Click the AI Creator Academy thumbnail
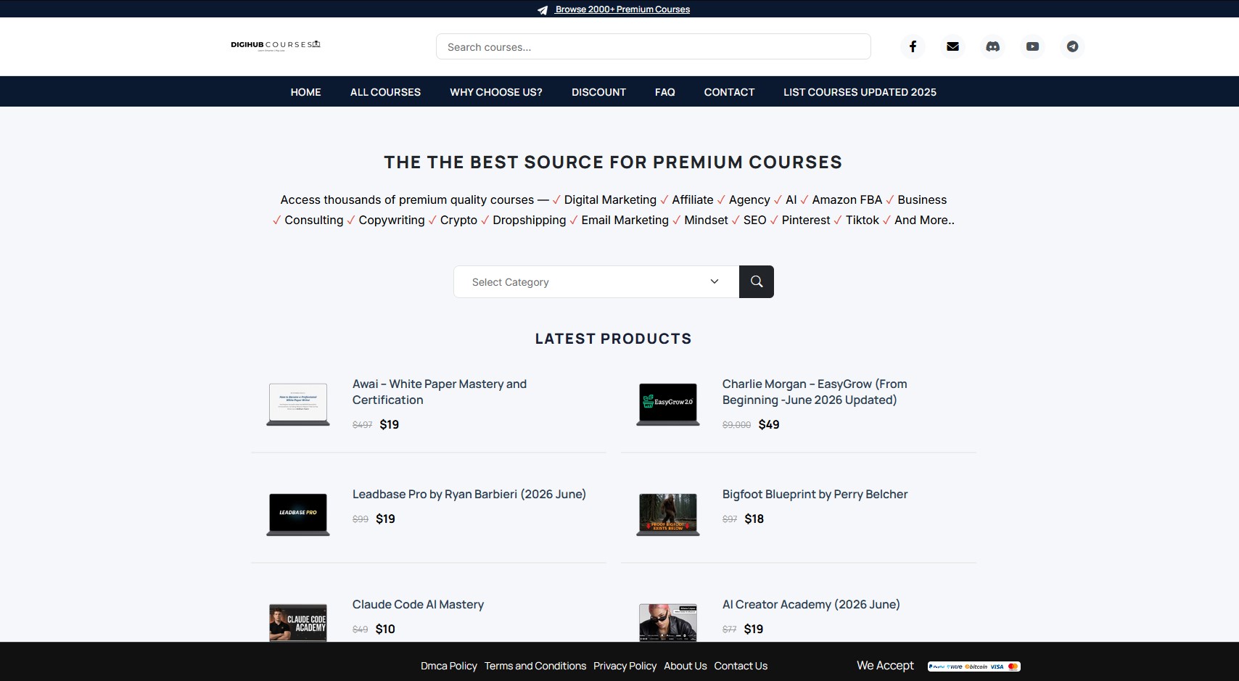 [668, 622]
